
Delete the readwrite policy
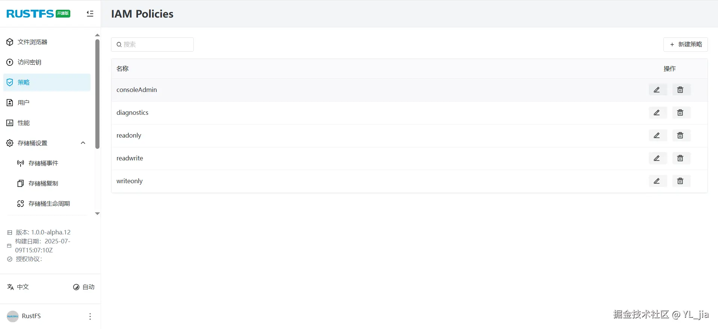(x=680, y=158)
